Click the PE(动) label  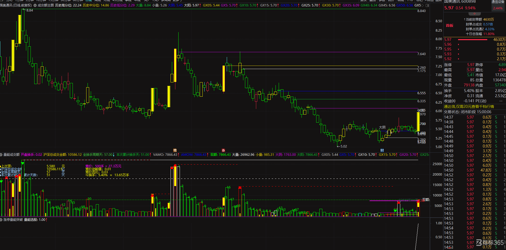(481, 101)
